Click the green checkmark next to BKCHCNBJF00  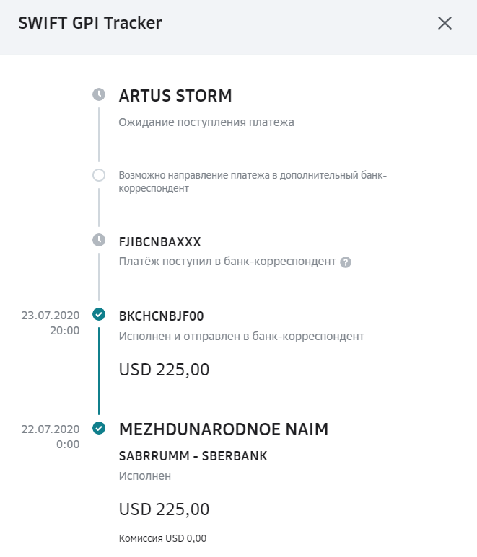[x=99, y=314]
